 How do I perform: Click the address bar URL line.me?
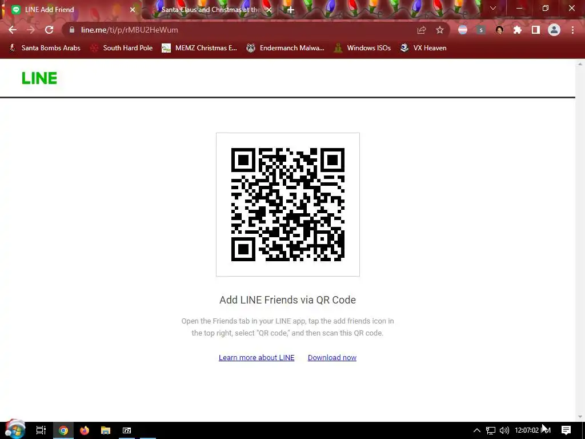click(x=129, y=30)
